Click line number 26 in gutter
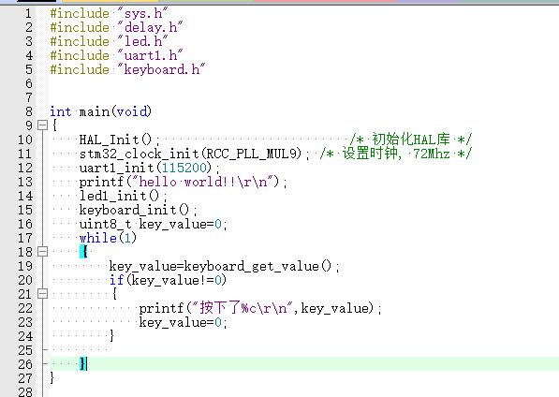559x397 pixels. [x=25, y=364]
